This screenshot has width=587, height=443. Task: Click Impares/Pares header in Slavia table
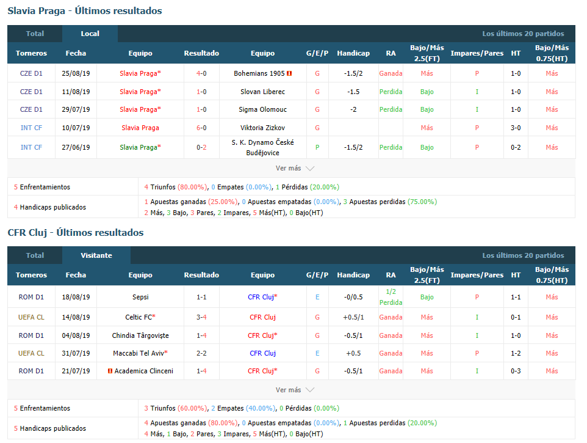pyautogui.click(x=477, y=53)
